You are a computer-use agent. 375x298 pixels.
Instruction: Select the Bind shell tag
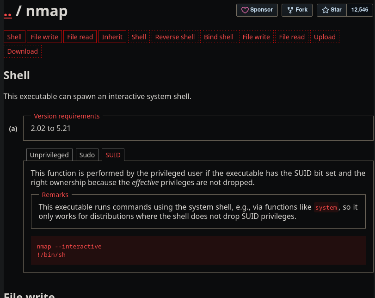pyautogui.click(x=219, y=37)
